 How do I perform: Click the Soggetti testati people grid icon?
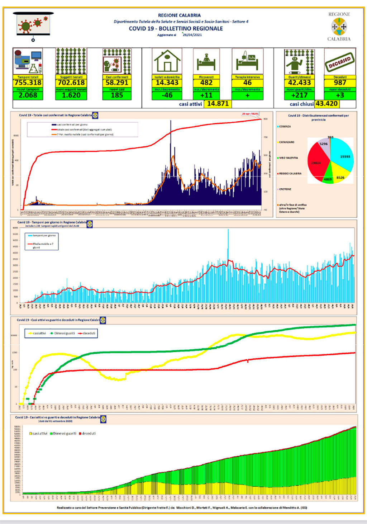pos(71,61)
